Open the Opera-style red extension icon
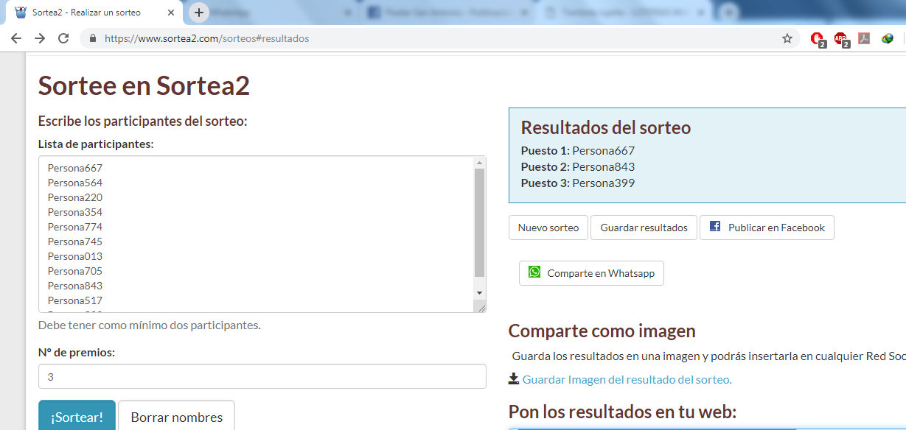The width and height of the screenshot is (906, 430). [x=817, y=39]
